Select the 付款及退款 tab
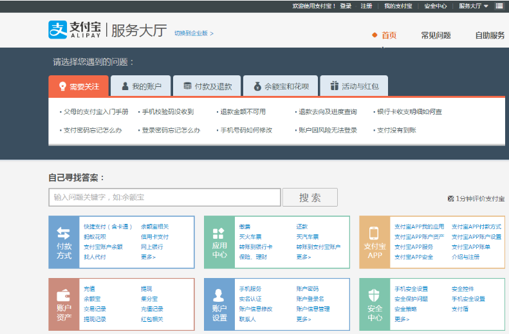The width and height of the screenshot is (509, 334). 207,86
